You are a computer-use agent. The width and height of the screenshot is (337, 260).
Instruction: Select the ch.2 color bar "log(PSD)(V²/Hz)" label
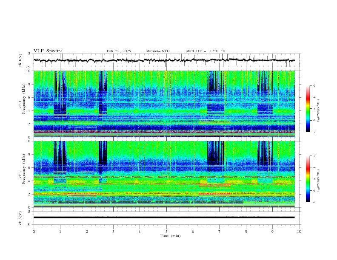click(x=318, y=181)
